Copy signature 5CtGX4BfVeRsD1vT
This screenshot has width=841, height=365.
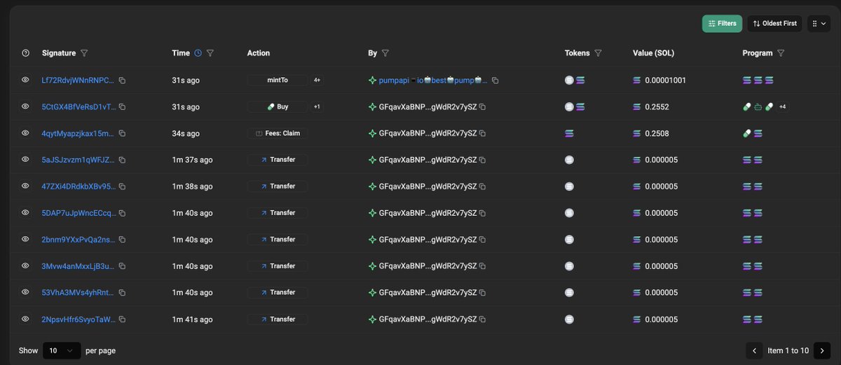(122, 107)
